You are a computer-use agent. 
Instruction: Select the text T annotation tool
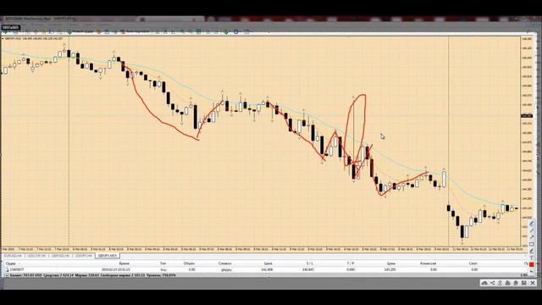(531, 258)
